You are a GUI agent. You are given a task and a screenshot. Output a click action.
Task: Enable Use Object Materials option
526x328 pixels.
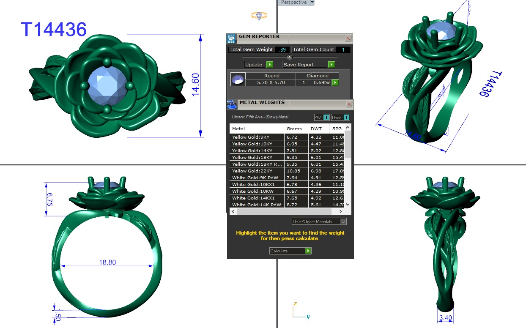click(343, 221)
